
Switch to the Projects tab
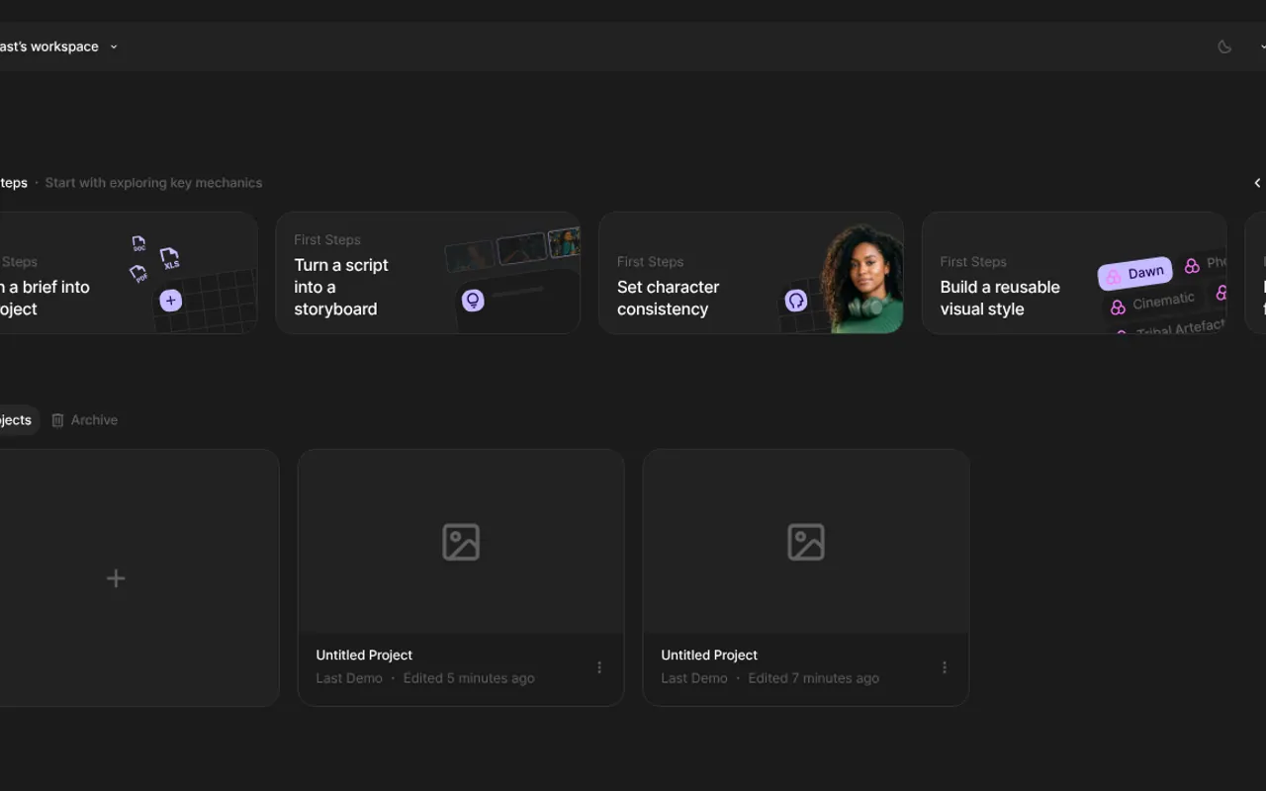pyautogui.click(x=18, y=420)
